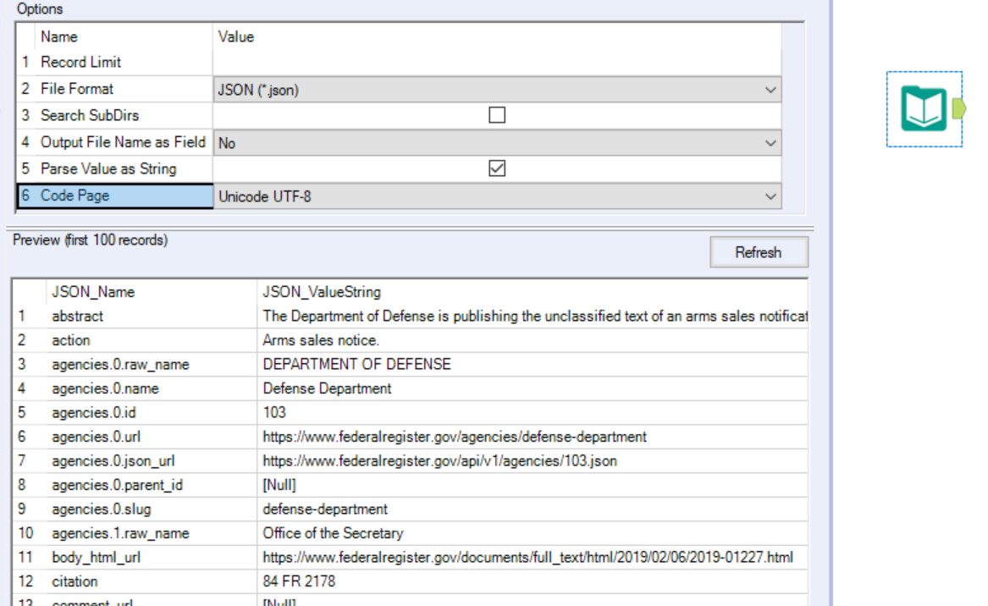Click the Refresh button to reload preview
Viewport: 988px width, 606px height.
pyautogui.click(x=758, y=251)
